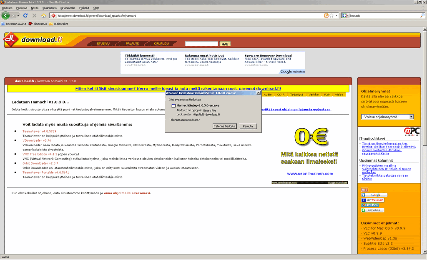Open the Tökkiikö koneesi? ad link
Image resolution: width=427 pixels, height=260 pixels.
[140, 55]
